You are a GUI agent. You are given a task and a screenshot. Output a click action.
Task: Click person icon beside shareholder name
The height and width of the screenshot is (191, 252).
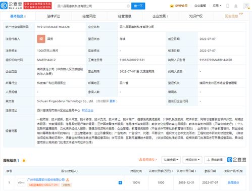click(x=68, y=180)
